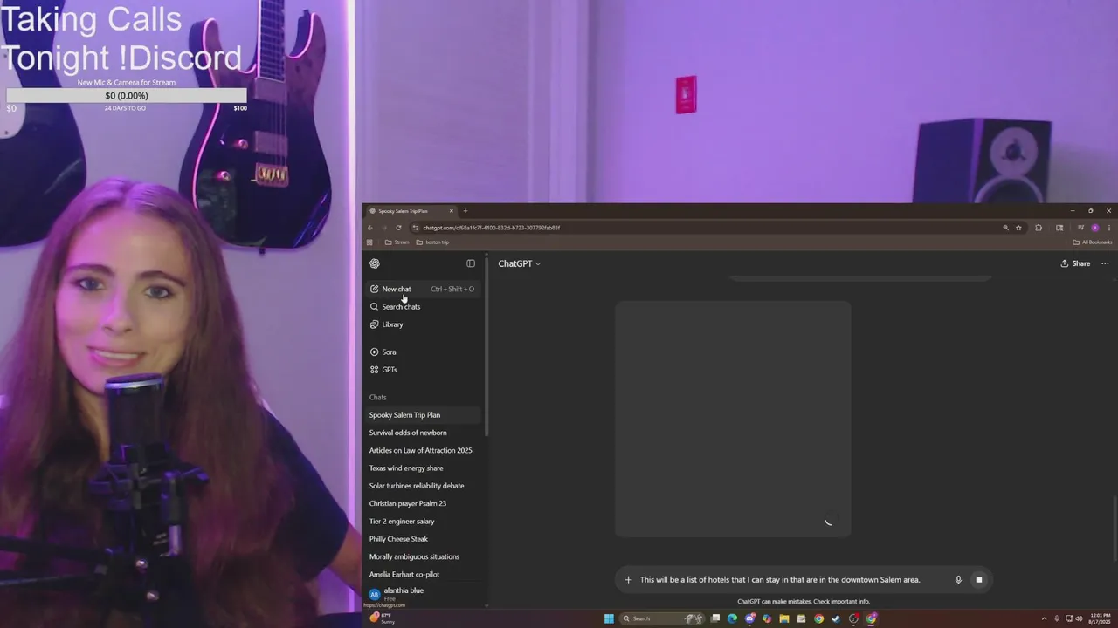This screenshot has height=628, width=1118.
Task: Open Search chats in the sidebar
Action: pyautogui.click(x=423, y=306)
